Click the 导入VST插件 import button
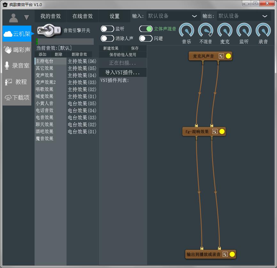277x268 pixels. point(123,73)
